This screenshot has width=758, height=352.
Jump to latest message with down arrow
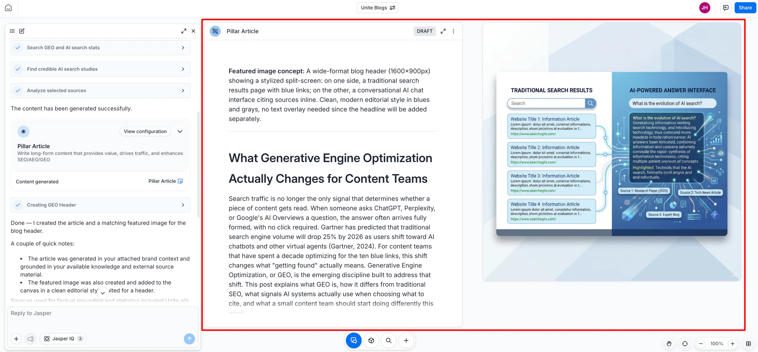[103, 293]
